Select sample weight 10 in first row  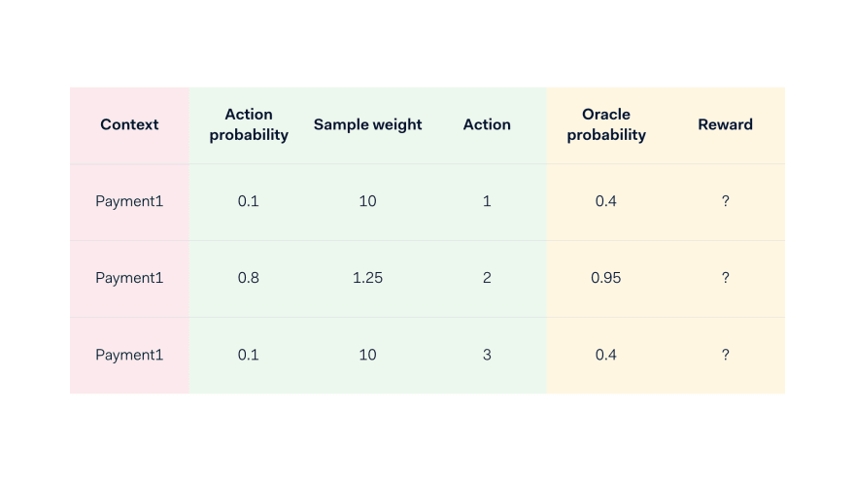point(367,201)
